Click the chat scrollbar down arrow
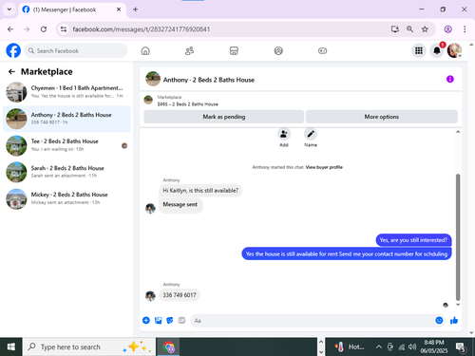The height and width of the screenshot is (356, 475). coord(458,305)
